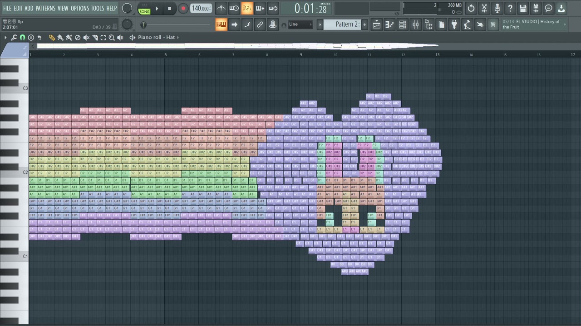
Task: Open the Mixer
Action: tap(415, 24)
